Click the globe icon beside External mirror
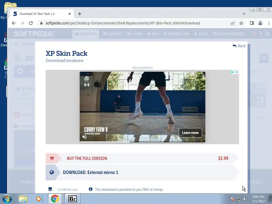Screen dimensions: 272x204 [52, 172]
